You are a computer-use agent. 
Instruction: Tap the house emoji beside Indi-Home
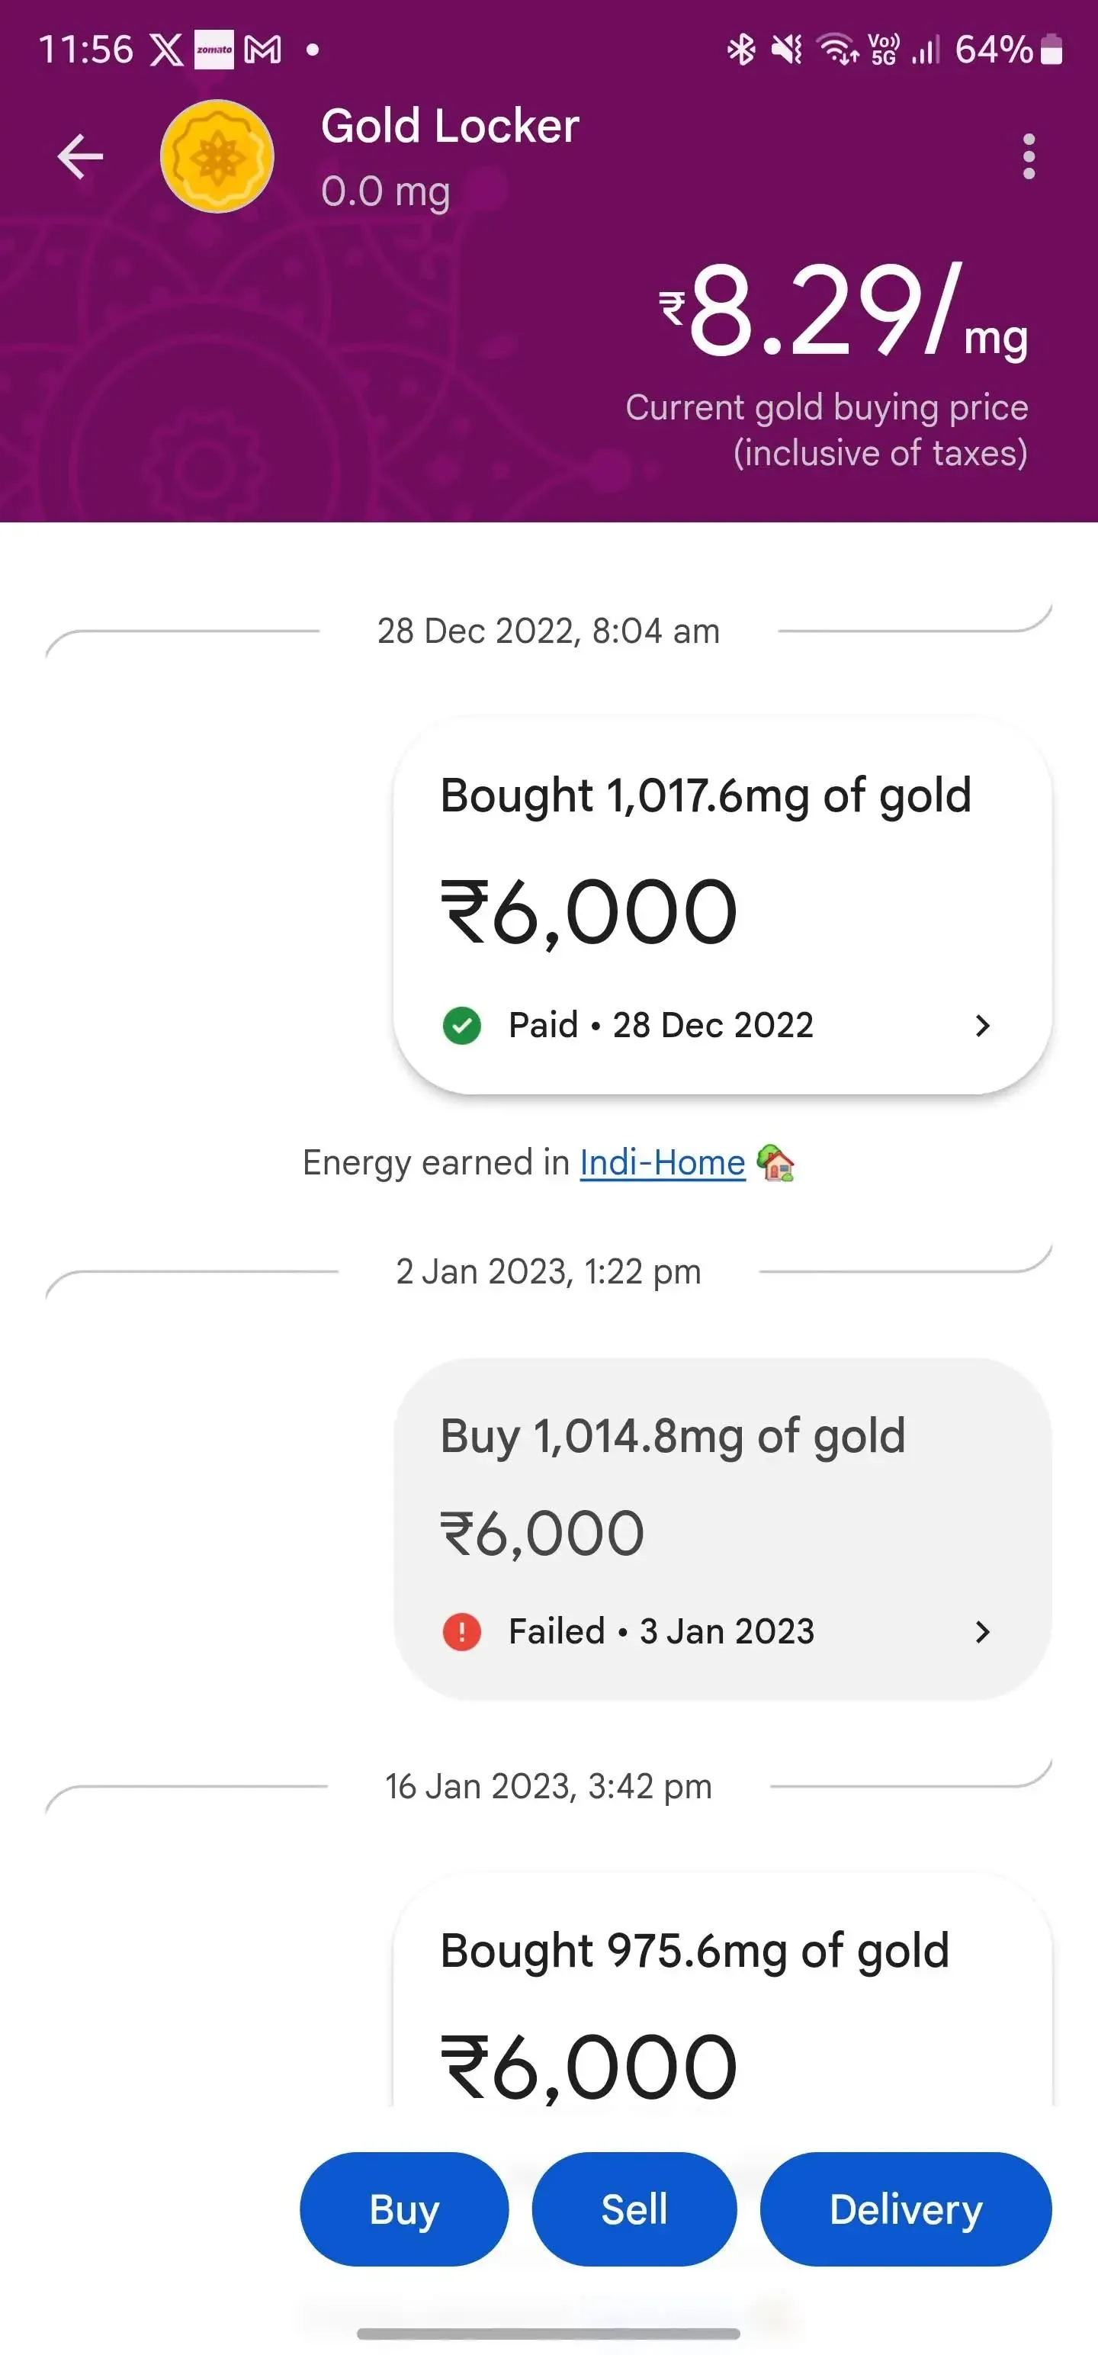point(775,1163)
